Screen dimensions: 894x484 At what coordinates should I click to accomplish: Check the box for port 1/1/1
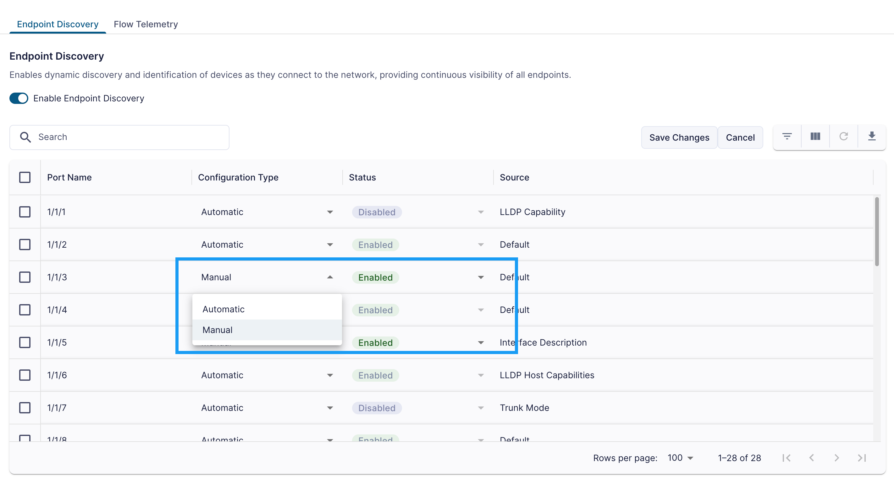(x=25, y=212)
